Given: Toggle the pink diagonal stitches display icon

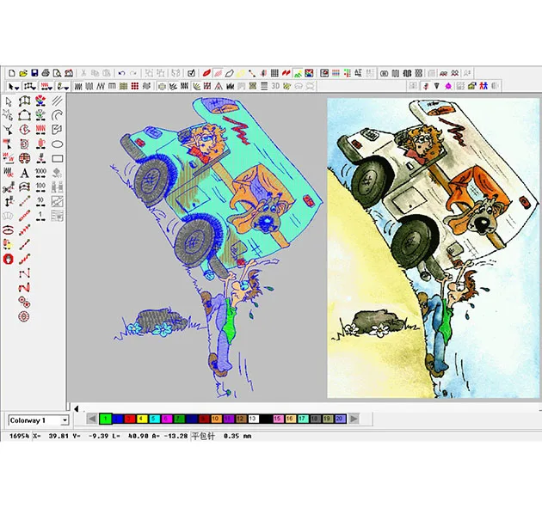Looking at the screenshot, I should click(219, 73).
